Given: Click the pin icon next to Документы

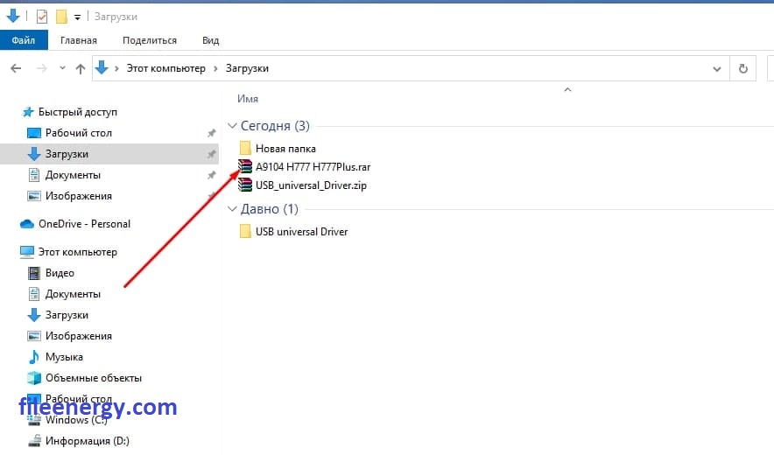Looking at the screenshot, I should point(211,175).
